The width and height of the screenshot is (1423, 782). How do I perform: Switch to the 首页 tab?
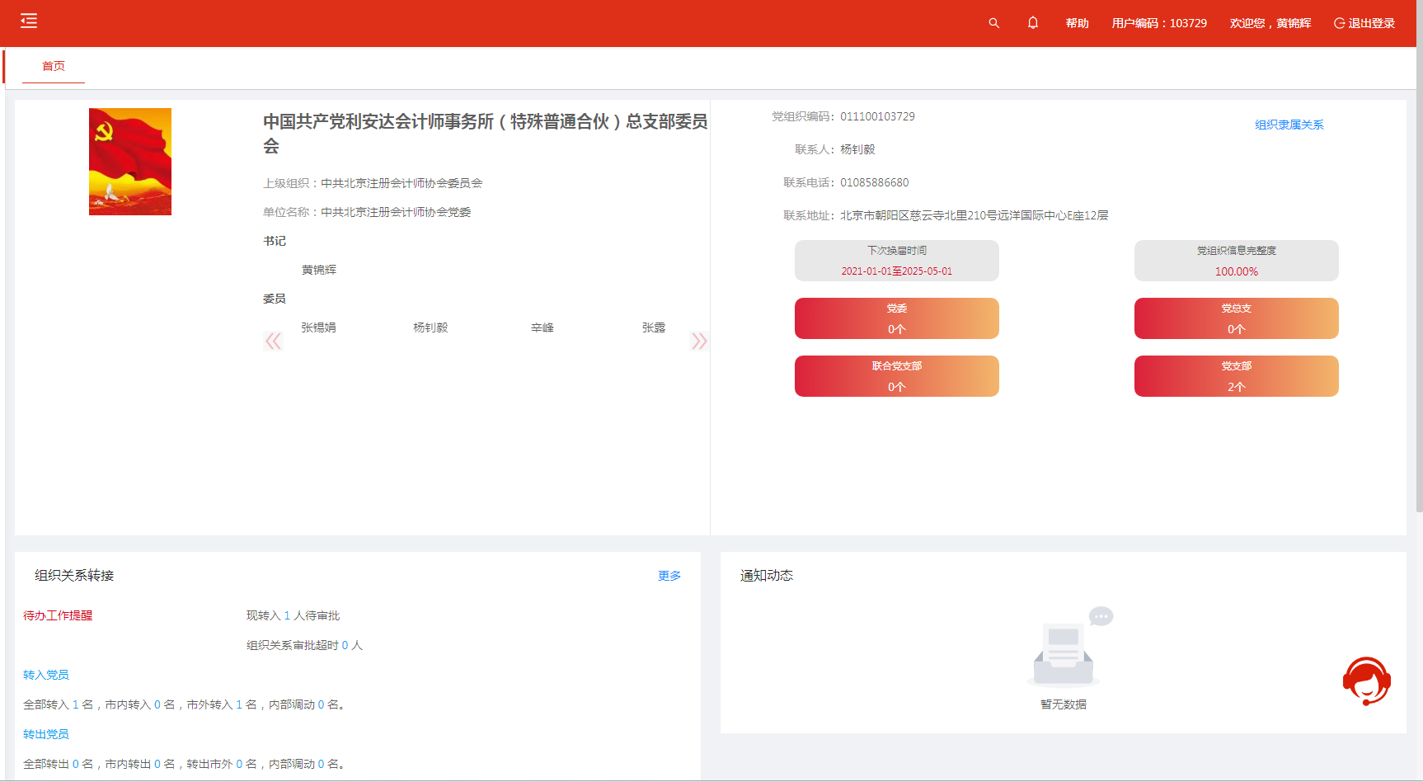click(54, 66)
